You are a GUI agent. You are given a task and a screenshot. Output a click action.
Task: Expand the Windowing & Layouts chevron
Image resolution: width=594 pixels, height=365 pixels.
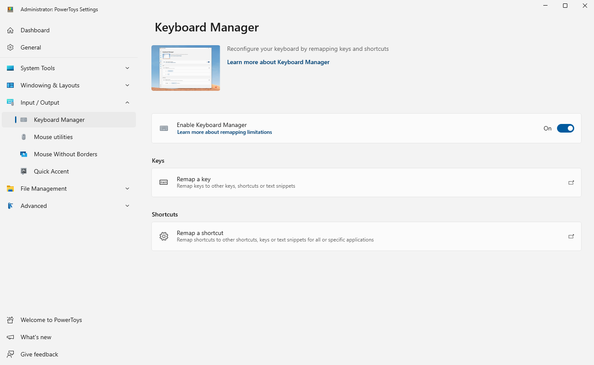127,85
